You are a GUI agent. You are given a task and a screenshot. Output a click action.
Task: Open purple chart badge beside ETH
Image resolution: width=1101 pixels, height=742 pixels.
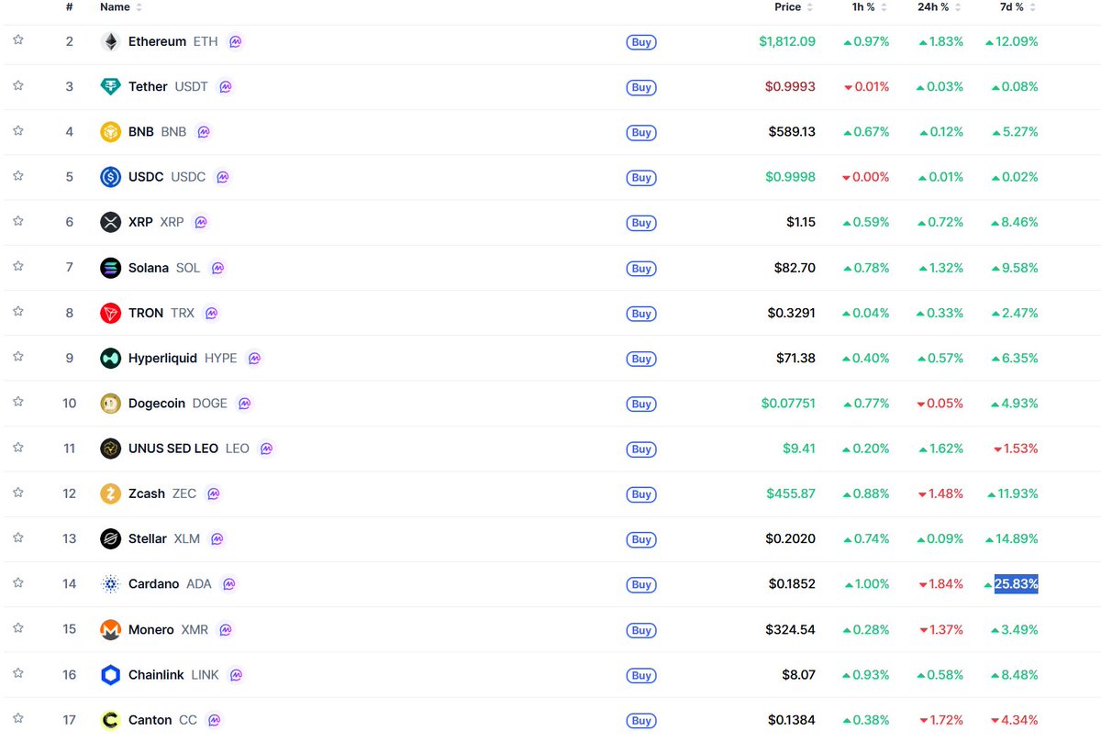[x=236, y=41]
